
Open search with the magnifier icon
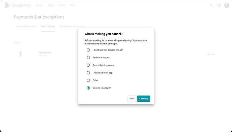(x=211, y=5)
